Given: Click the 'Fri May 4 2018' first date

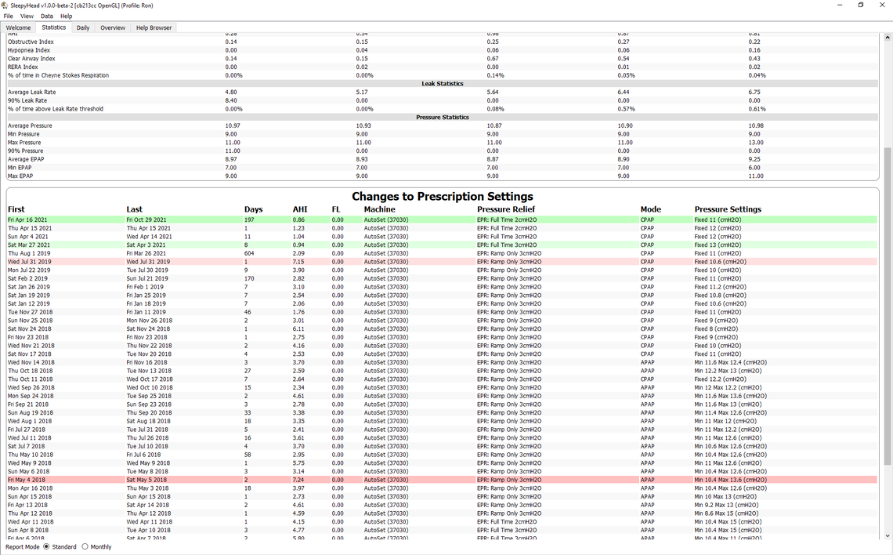Looking at the screenshot, I should [x=26, y=480].
